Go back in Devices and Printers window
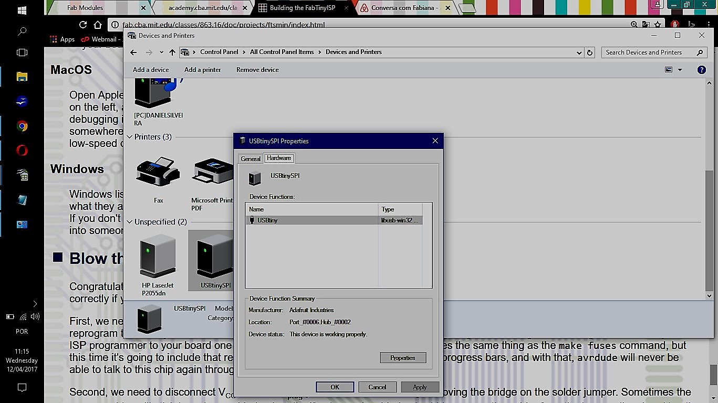Image resolution: width=718 pixels, height=403 pixels. coord(133,52)
